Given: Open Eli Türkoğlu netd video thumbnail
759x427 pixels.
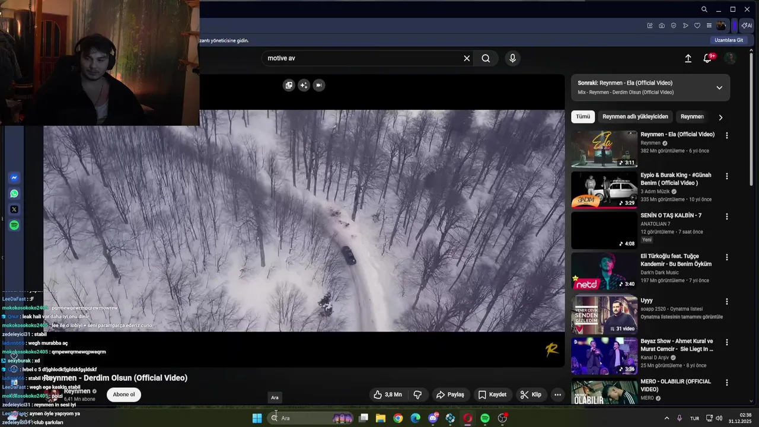Looking at the screenshot, I should point(604,272).
